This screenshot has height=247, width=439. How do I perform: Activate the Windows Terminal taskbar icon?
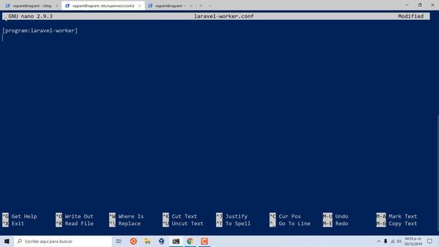(176, 241)
